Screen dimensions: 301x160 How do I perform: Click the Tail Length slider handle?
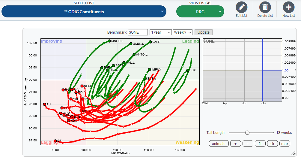coord(247,132)
